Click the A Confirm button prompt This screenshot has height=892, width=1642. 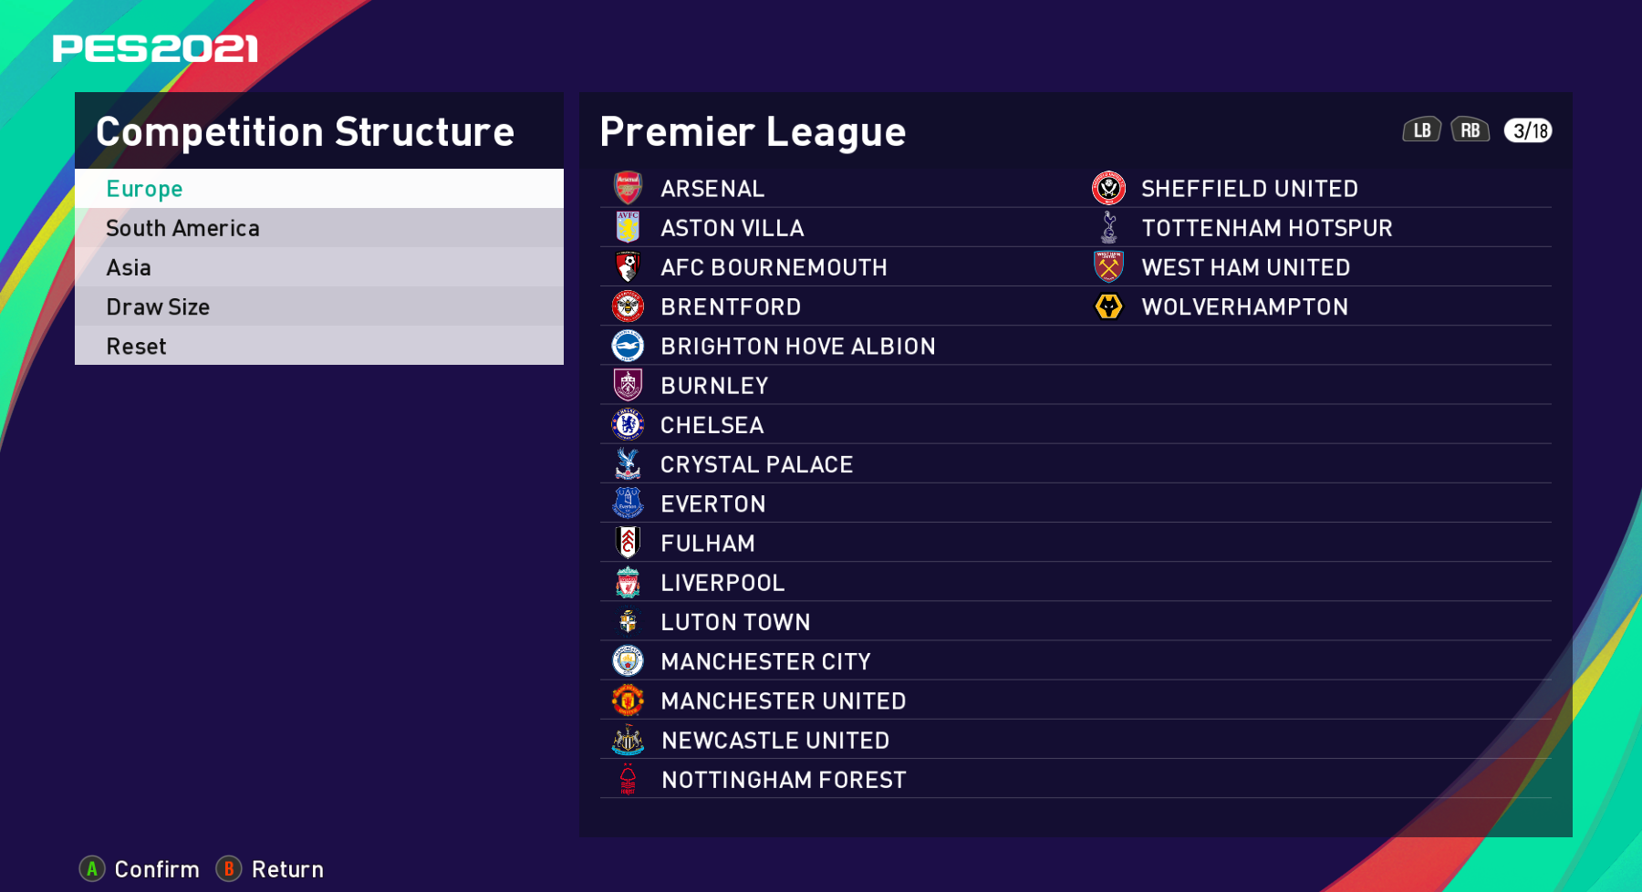point(140,869)
